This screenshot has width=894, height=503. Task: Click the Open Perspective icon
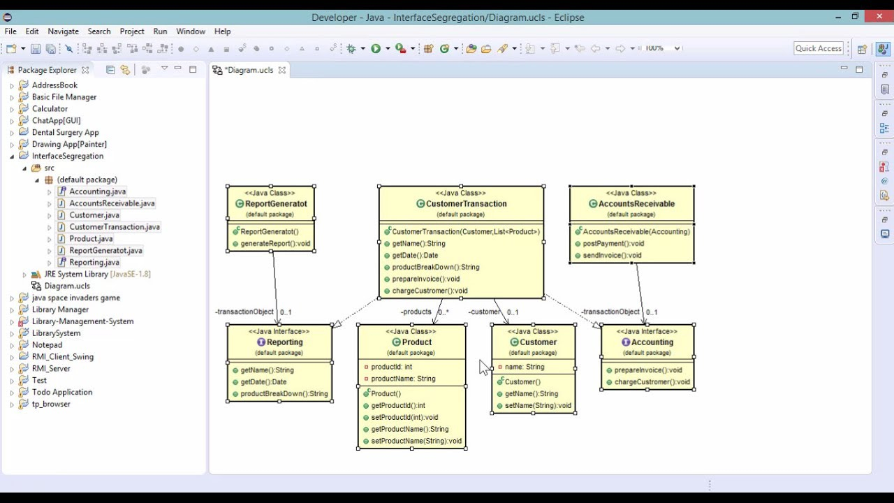(x=862, y=49)
